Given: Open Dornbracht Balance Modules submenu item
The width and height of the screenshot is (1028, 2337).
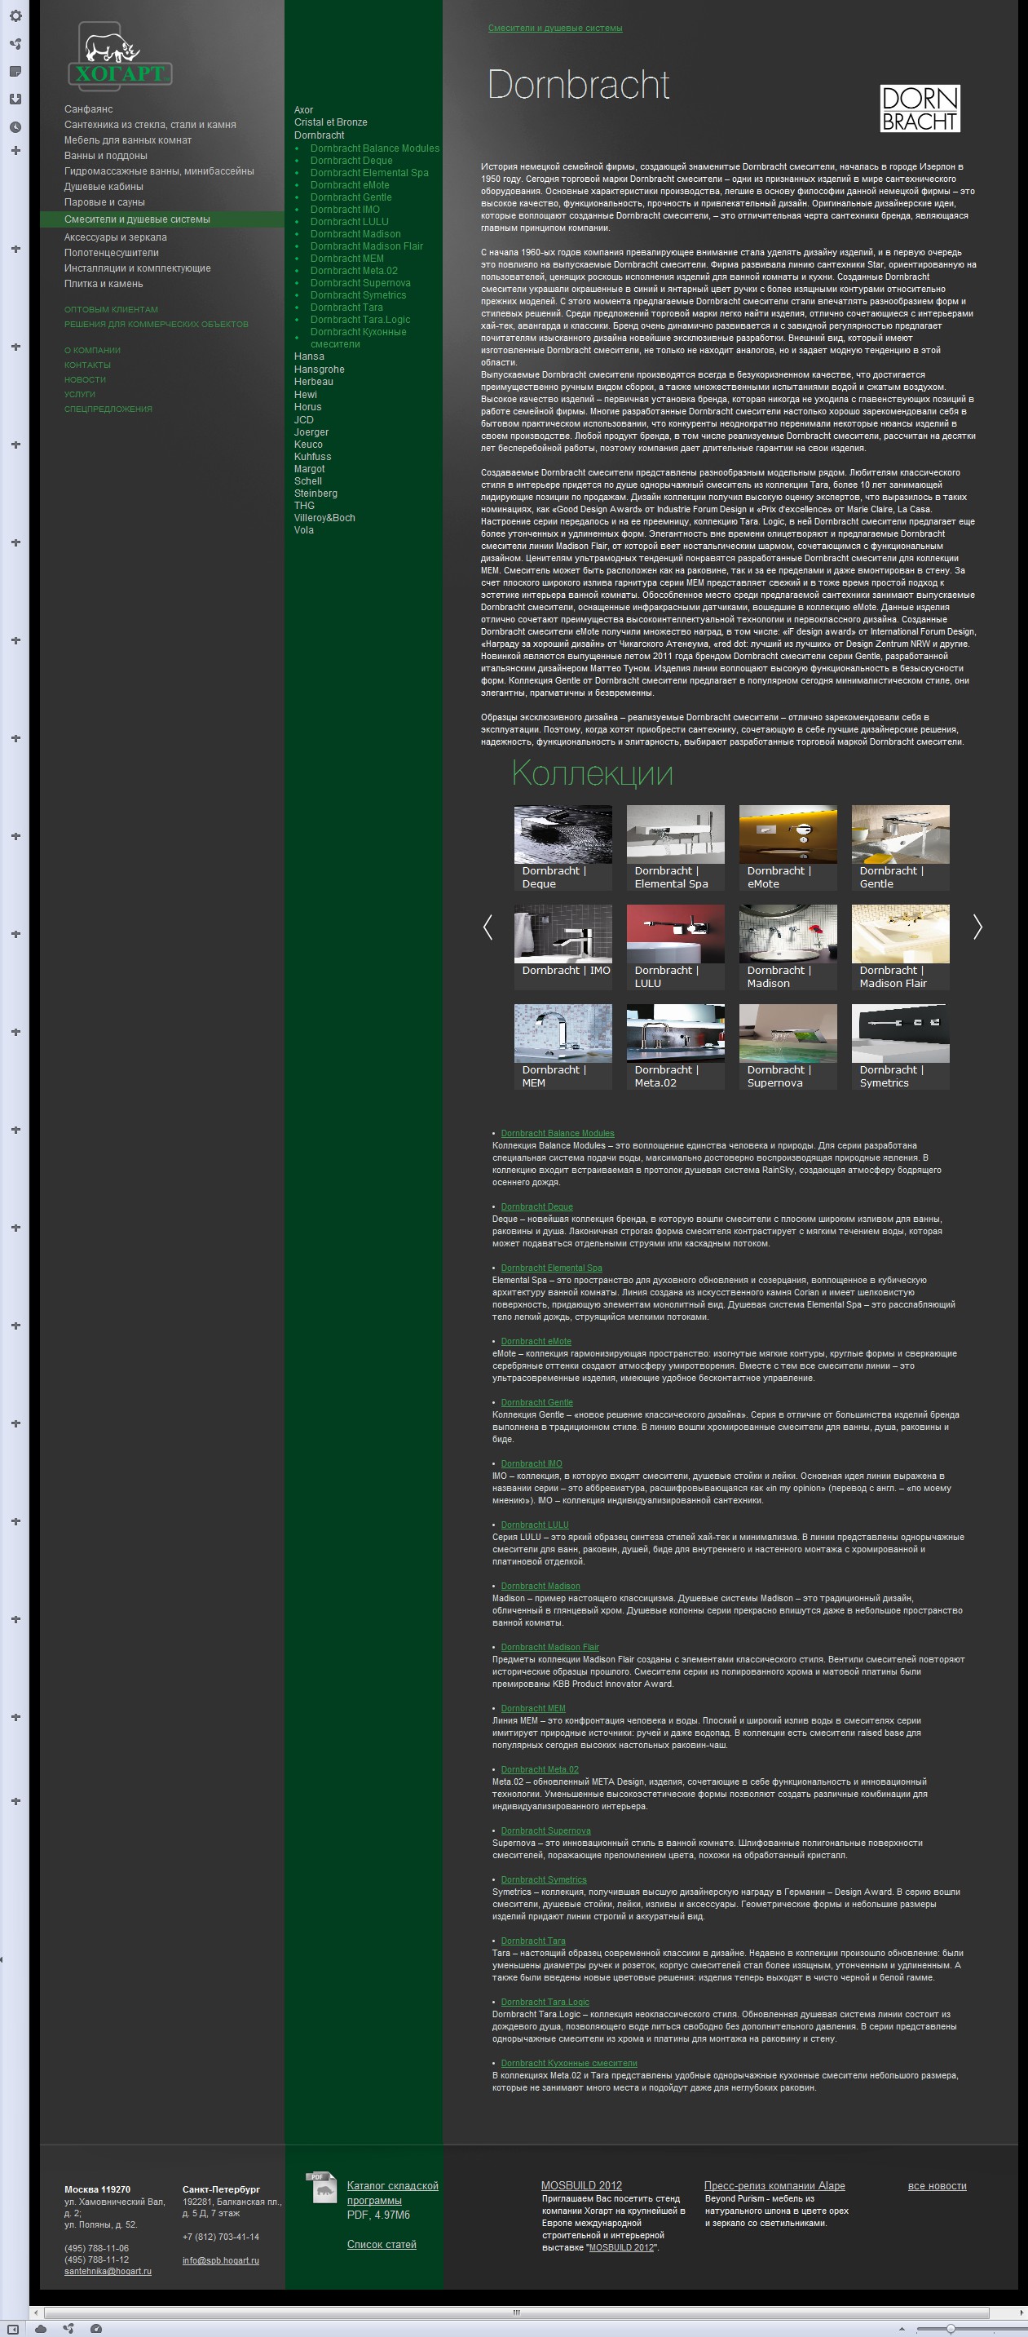Looking at the screenshot, I should tap(374, 148).
